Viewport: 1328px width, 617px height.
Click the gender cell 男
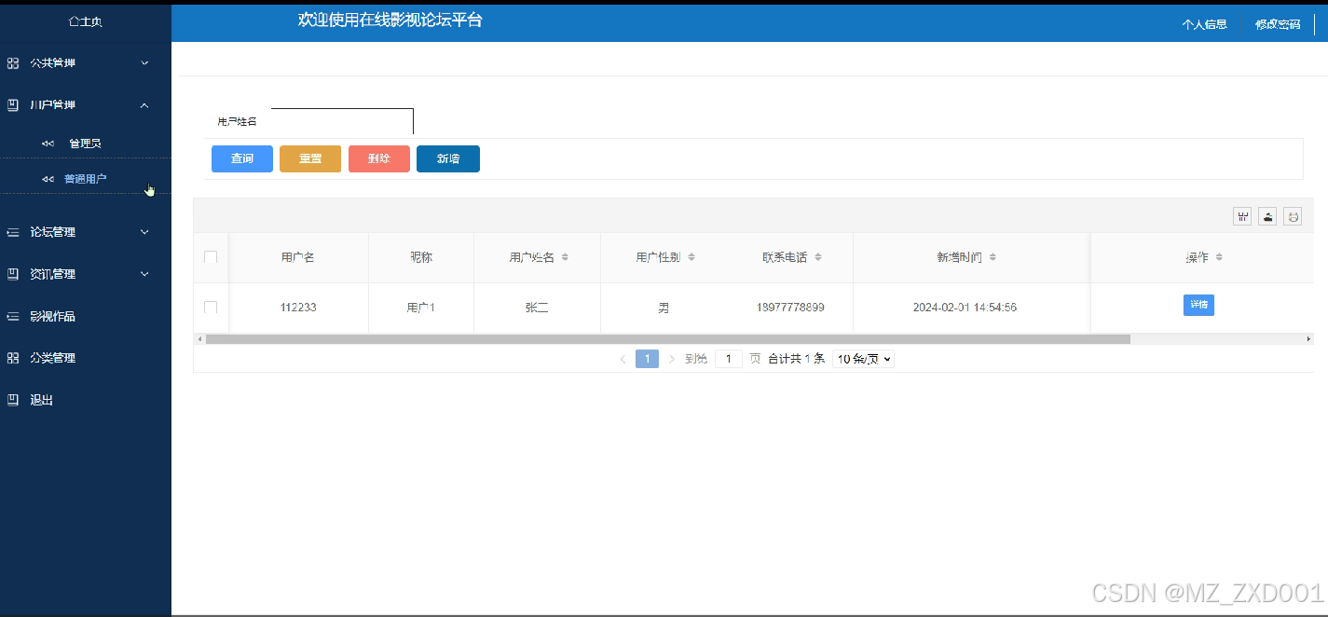(664, 308)
